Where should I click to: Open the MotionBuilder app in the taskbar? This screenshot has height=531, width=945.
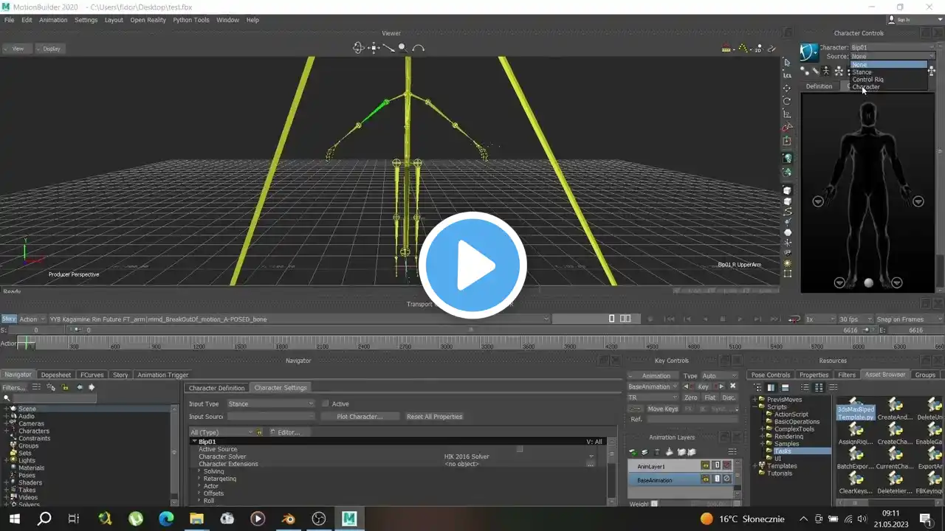[x=348, y=518]
